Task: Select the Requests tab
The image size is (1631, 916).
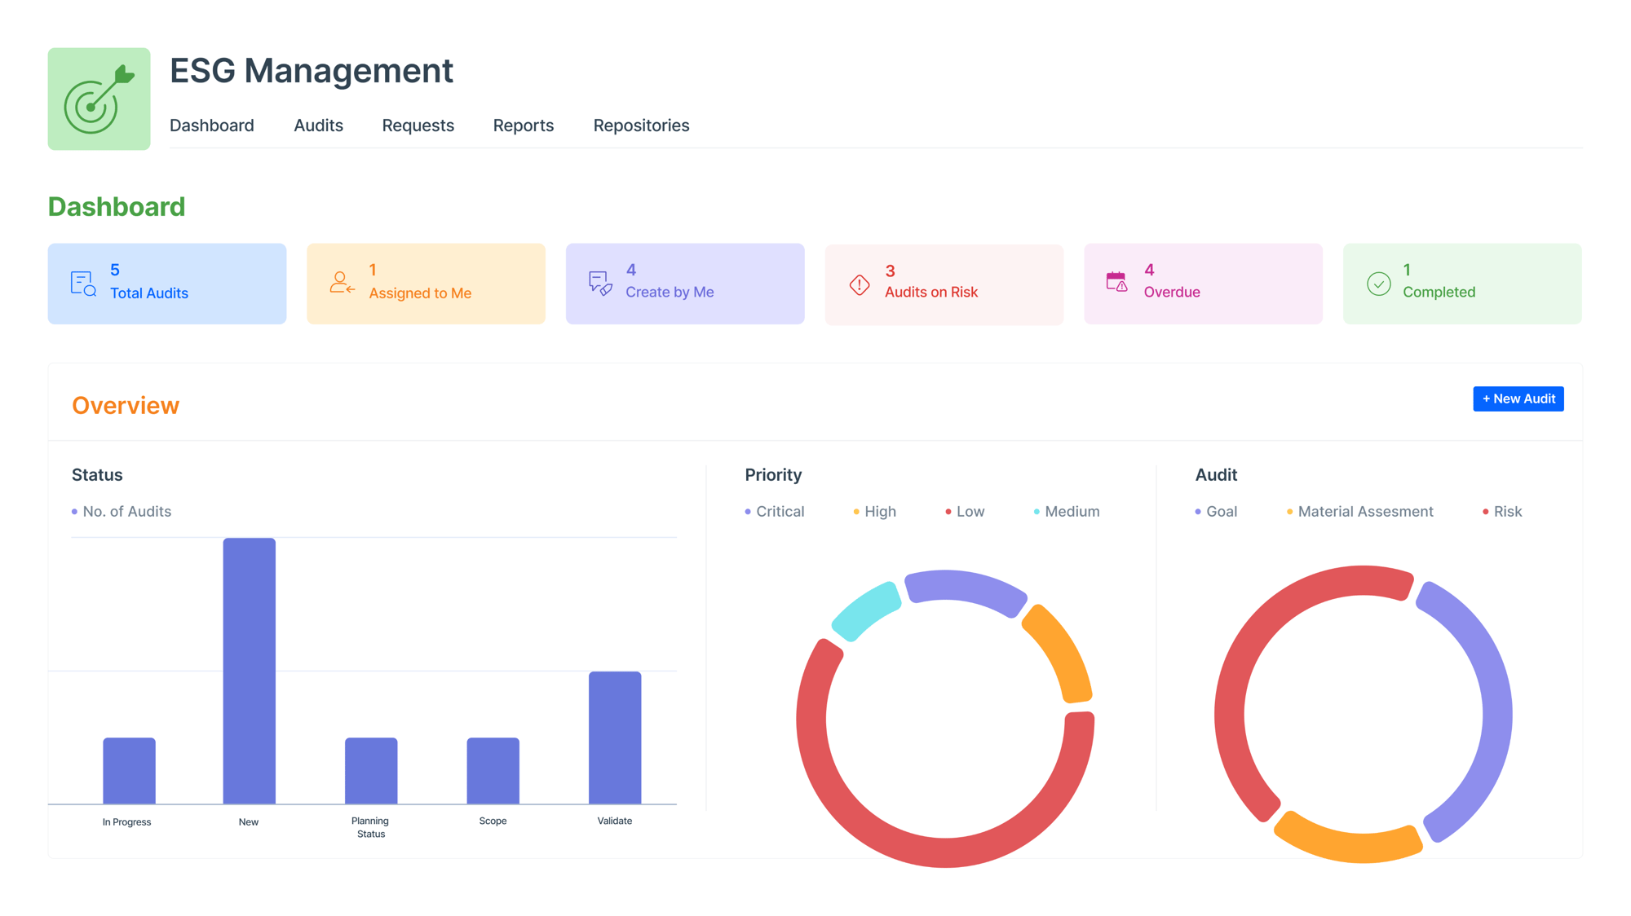Action: pos(418,126)
